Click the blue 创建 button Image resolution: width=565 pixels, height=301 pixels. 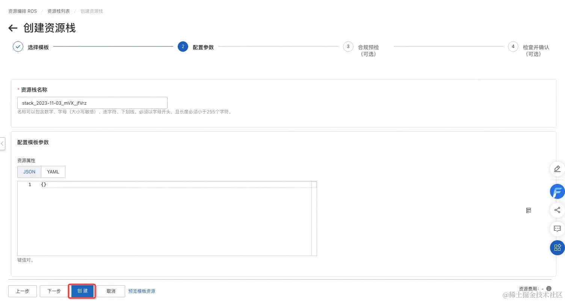(x=82, y=291)
